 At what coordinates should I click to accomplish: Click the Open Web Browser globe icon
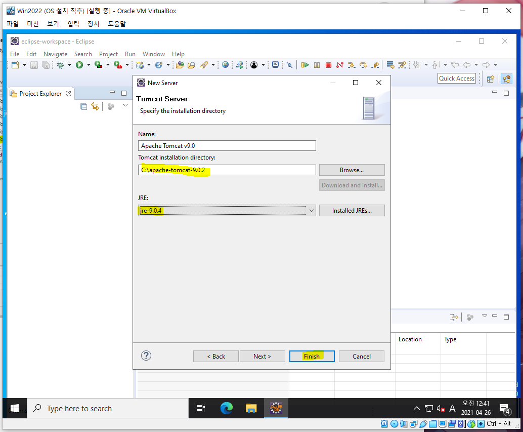(226, 65)
